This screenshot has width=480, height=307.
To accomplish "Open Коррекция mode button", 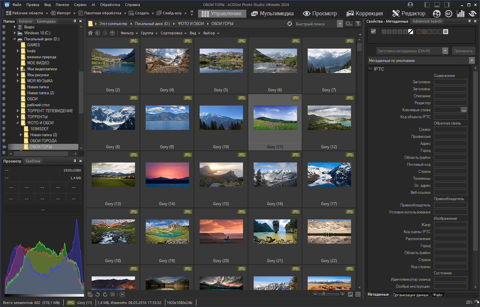I will pyautogui.click(x=365, y=14).
